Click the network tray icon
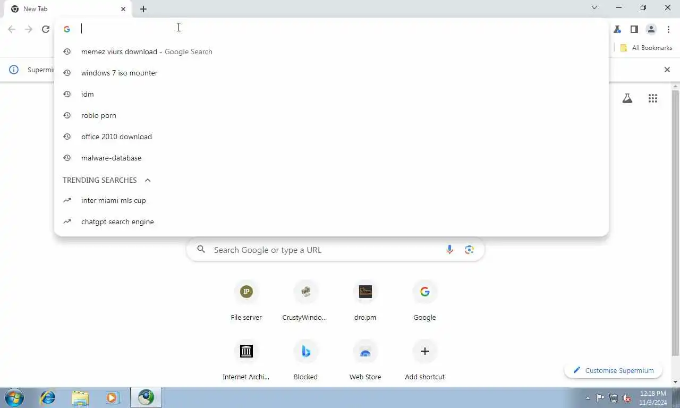 pos(614,398)
